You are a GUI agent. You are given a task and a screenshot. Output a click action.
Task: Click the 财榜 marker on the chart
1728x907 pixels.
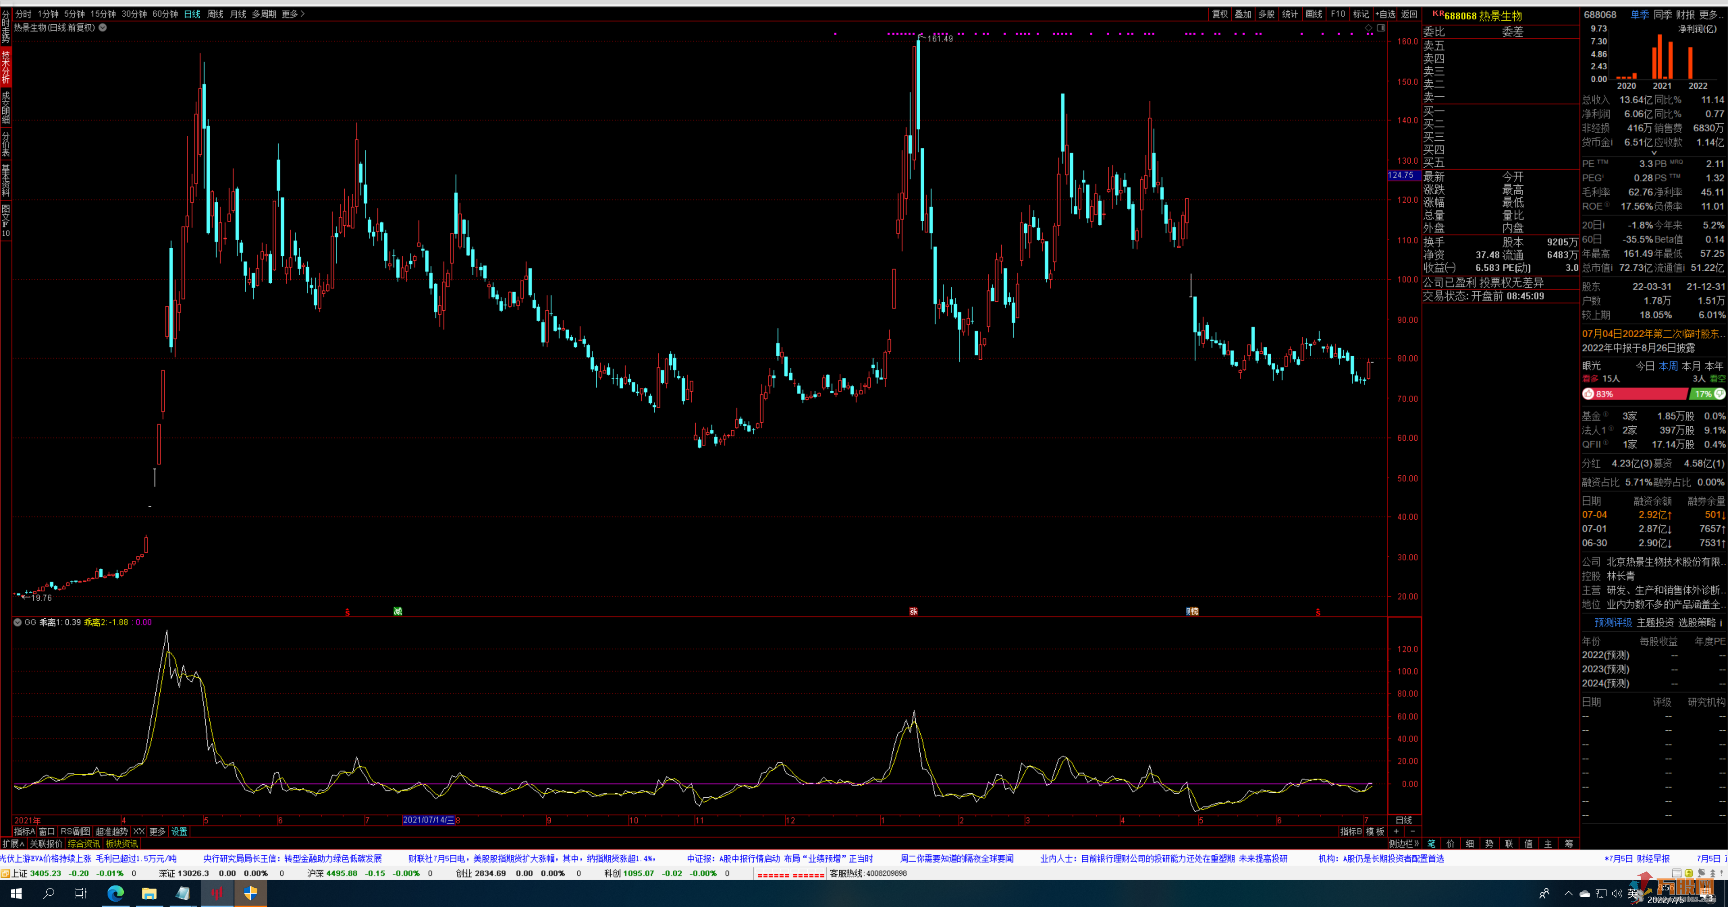click(1192, 612)
